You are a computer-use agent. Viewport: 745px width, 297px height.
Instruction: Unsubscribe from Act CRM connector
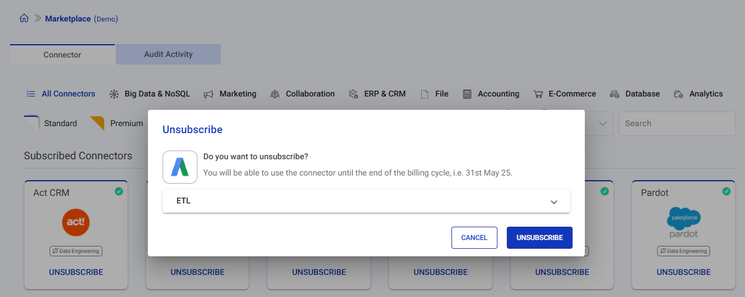[x=76, y=272]
